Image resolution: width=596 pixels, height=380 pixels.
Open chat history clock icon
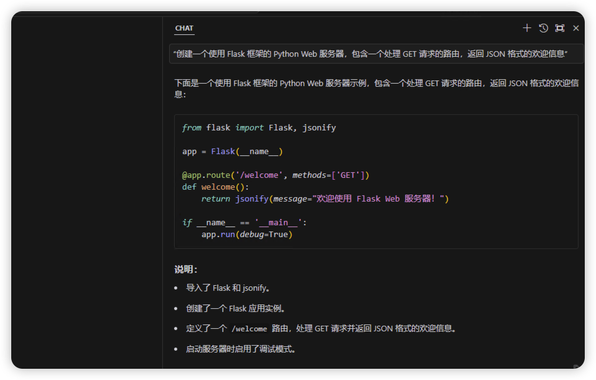[x=544, y=28]
